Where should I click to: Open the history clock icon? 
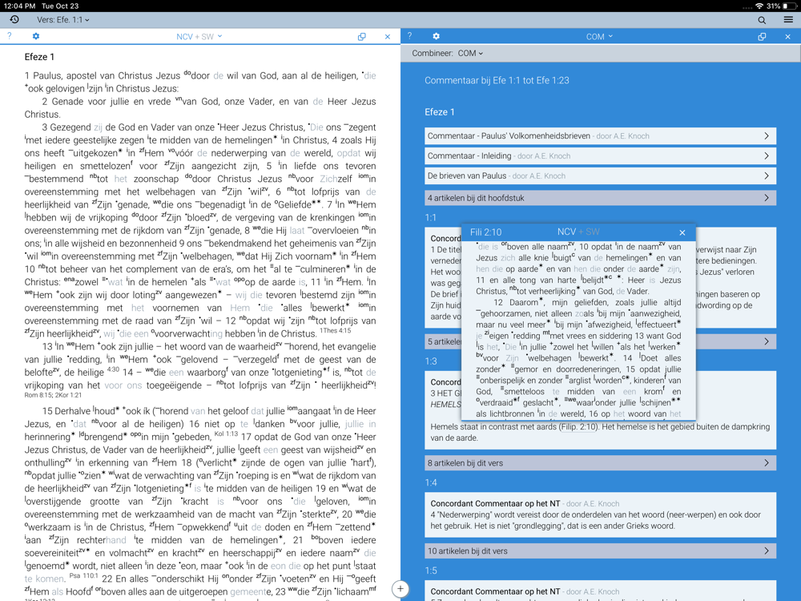(14, 20)
